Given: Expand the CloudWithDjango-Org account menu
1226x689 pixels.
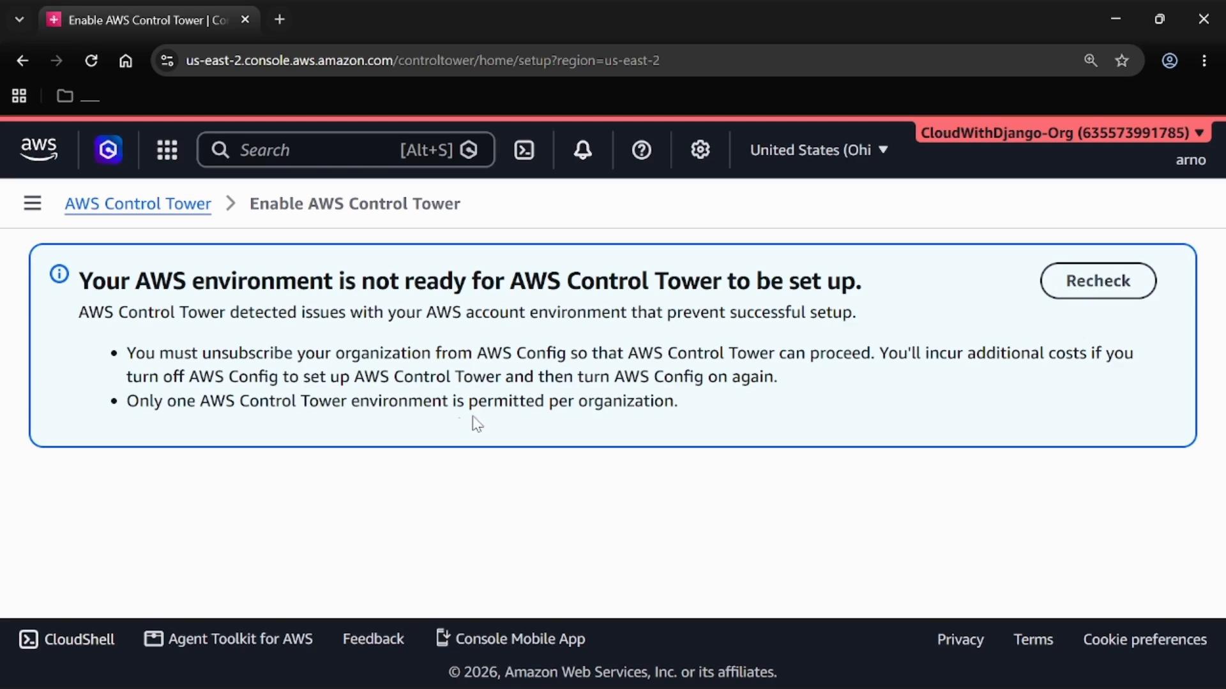Looking at the screenshot, I should [x=1062, y=133].
